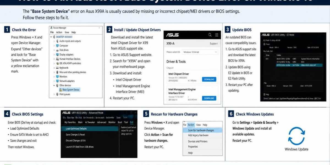Click the Display adapters icon
The image size is (330, 165).
tap(57, 54)
